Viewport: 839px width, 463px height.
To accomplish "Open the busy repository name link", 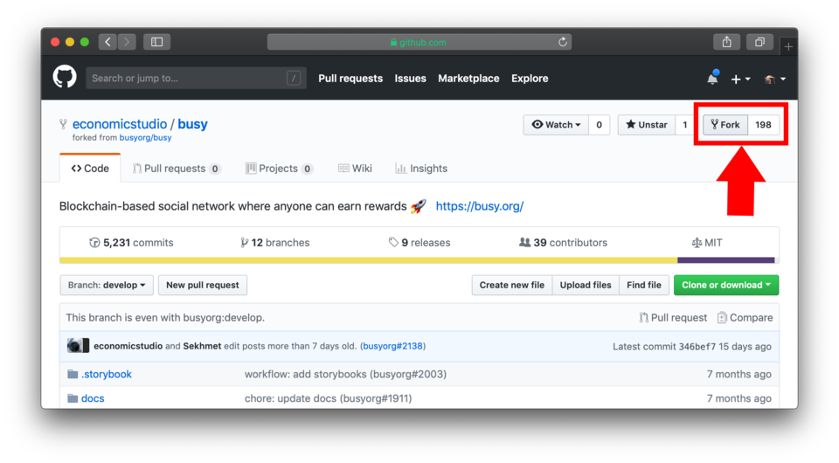I will click(192, 124).
